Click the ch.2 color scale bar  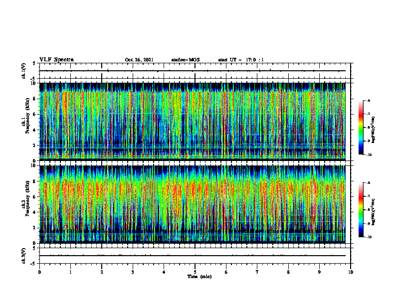click(361, 210)
